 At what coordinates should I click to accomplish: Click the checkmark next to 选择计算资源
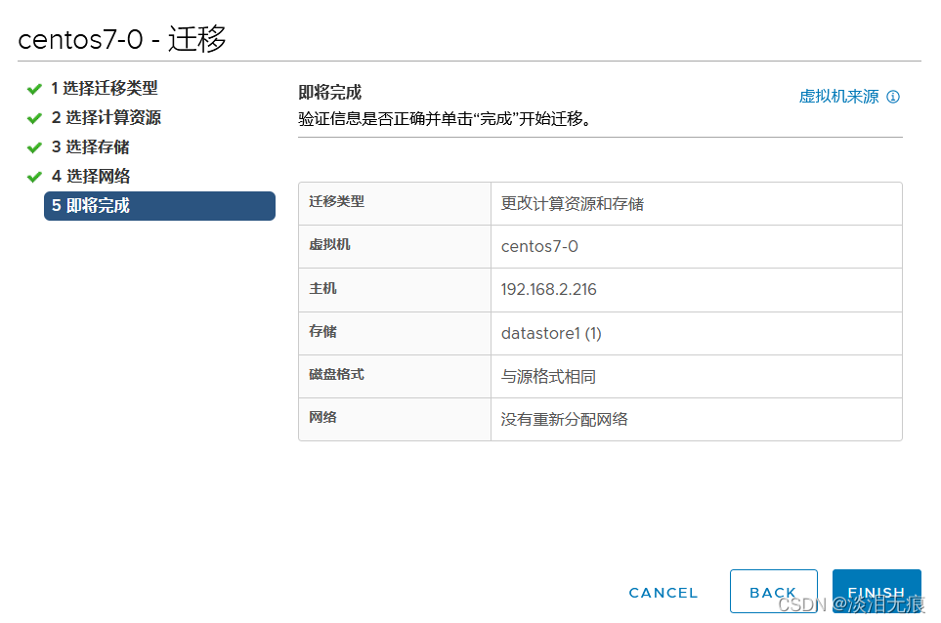click(33, 117)
